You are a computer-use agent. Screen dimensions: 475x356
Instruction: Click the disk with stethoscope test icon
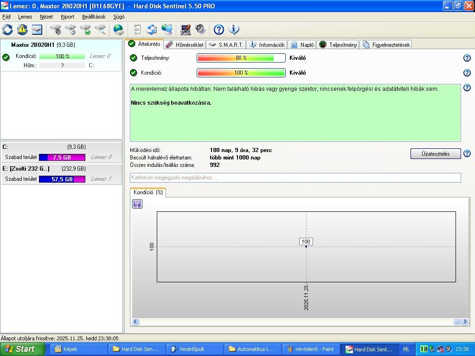point(56,30)
